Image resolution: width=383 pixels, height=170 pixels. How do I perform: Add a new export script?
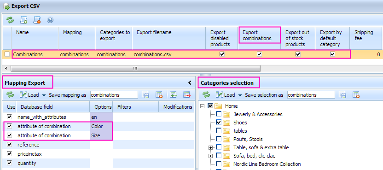point(23,20)
